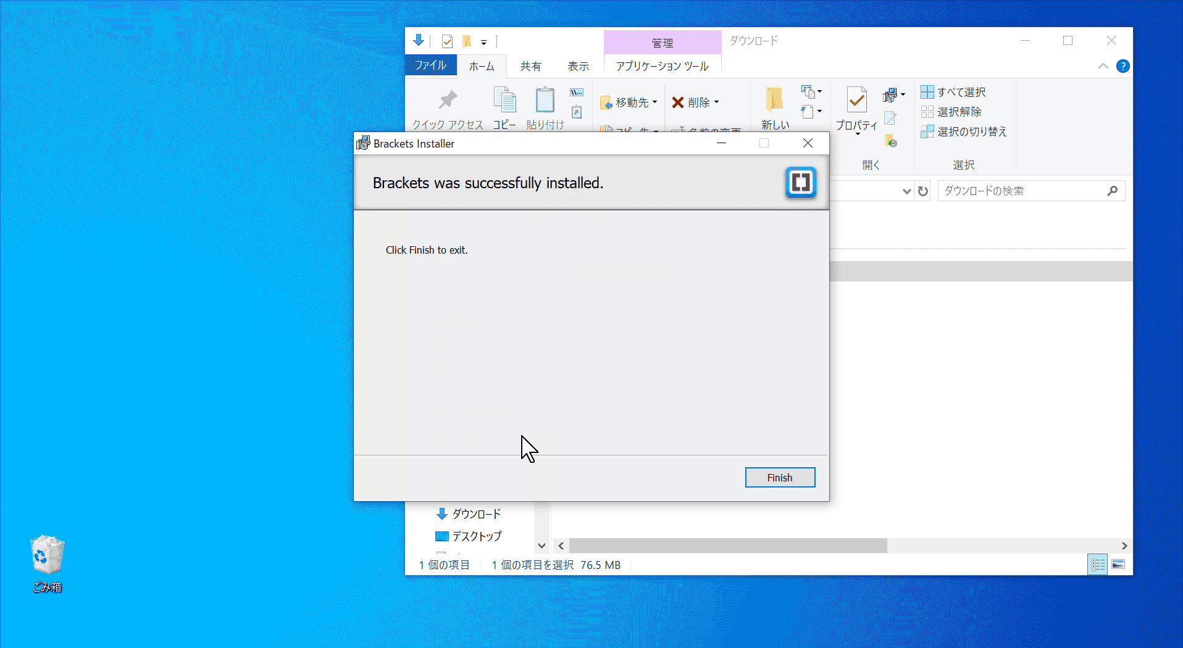The width and height of the screenshot is (1183, 648).
Task: Open the easy access dropdown in ribbon
Action: click(811, 112)
